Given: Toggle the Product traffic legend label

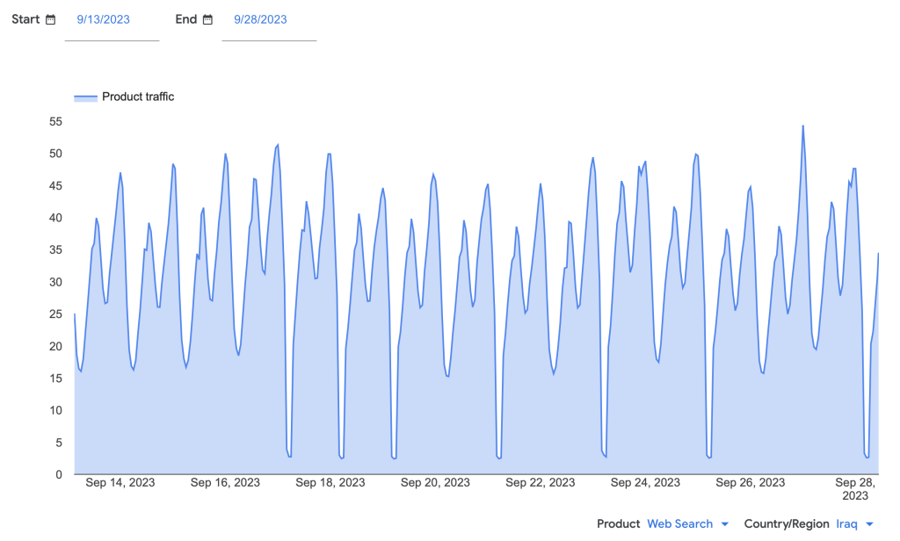Looking at the screenshot, I should [x=138, y=97].
